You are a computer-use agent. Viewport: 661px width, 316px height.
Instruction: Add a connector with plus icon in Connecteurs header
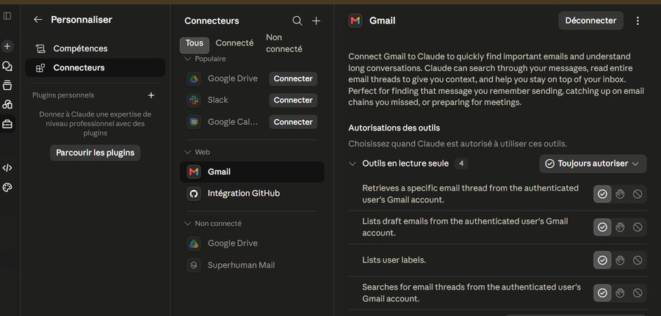coord(316,21)
